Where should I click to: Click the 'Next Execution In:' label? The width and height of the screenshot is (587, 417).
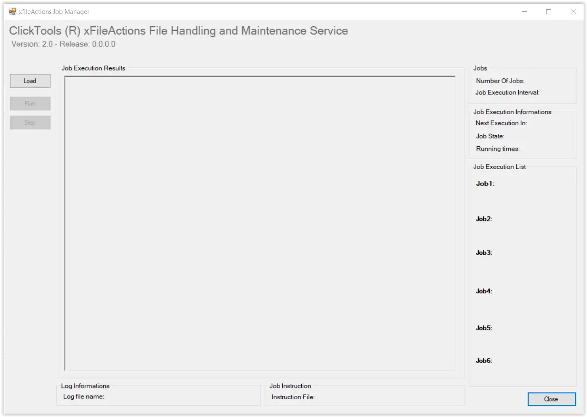tap(501, 123)
